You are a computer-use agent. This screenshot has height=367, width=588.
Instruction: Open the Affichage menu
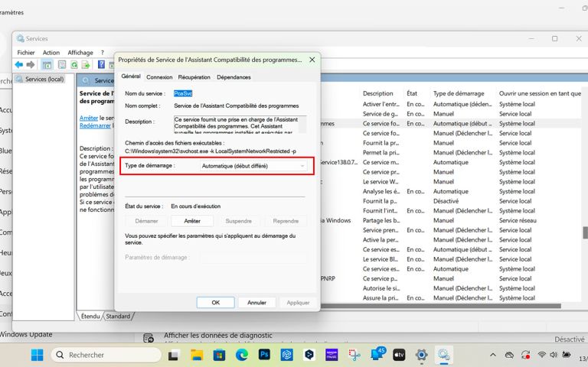(80, 53)
